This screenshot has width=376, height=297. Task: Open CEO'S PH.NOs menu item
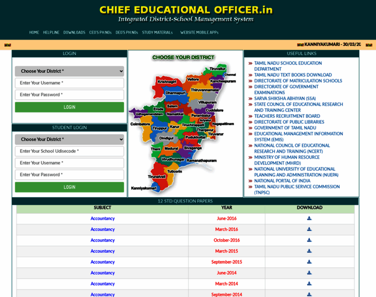100,32
